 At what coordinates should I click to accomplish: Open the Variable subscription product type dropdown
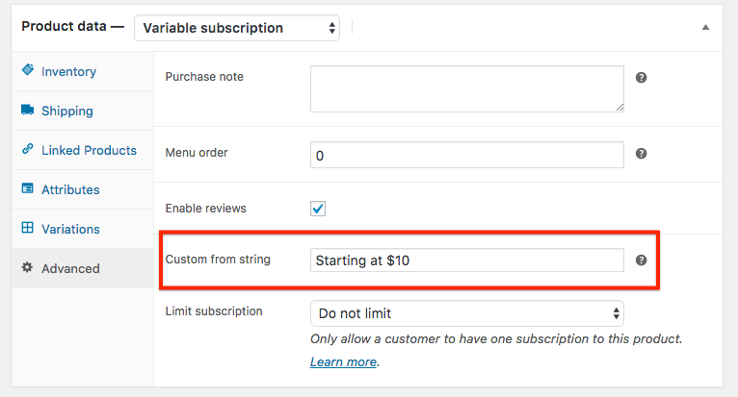(x=237, y=28)
